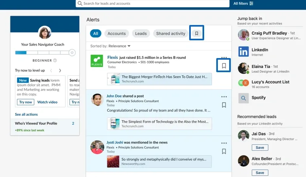Select the All alerts tab

click(x=96, y=33)
